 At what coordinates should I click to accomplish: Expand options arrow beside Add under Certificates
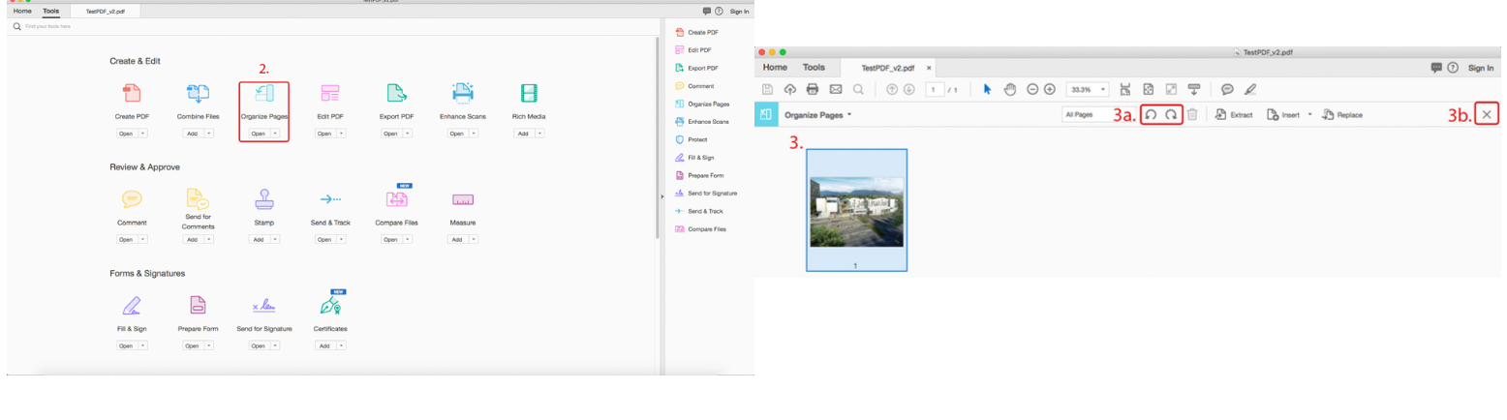point(339,345)
